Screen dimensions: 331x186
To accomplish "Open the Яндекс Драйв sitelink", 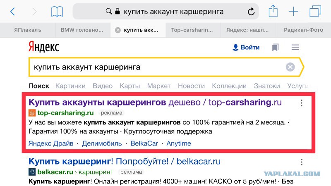I will click(x=51, y=143).
